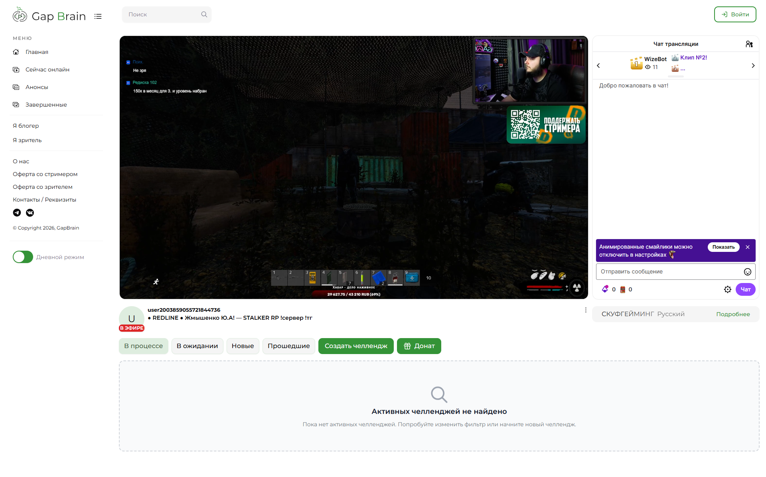766x477 pixels.
Task: Select the В процессе tab
Action: 144,346
